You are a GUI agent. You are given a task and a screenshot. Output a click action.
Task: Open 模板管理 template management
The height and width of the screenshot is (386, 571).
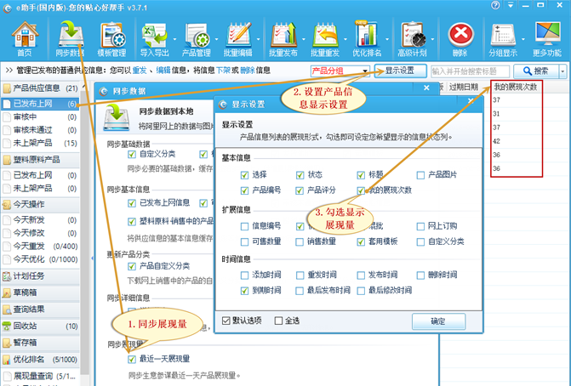point(112,36)
